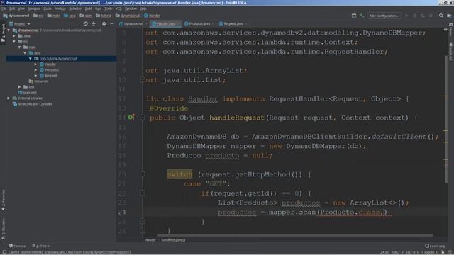Open Search Everywhere magnifier icon
The image size is (454, 255).
click(x=441, y=16)
